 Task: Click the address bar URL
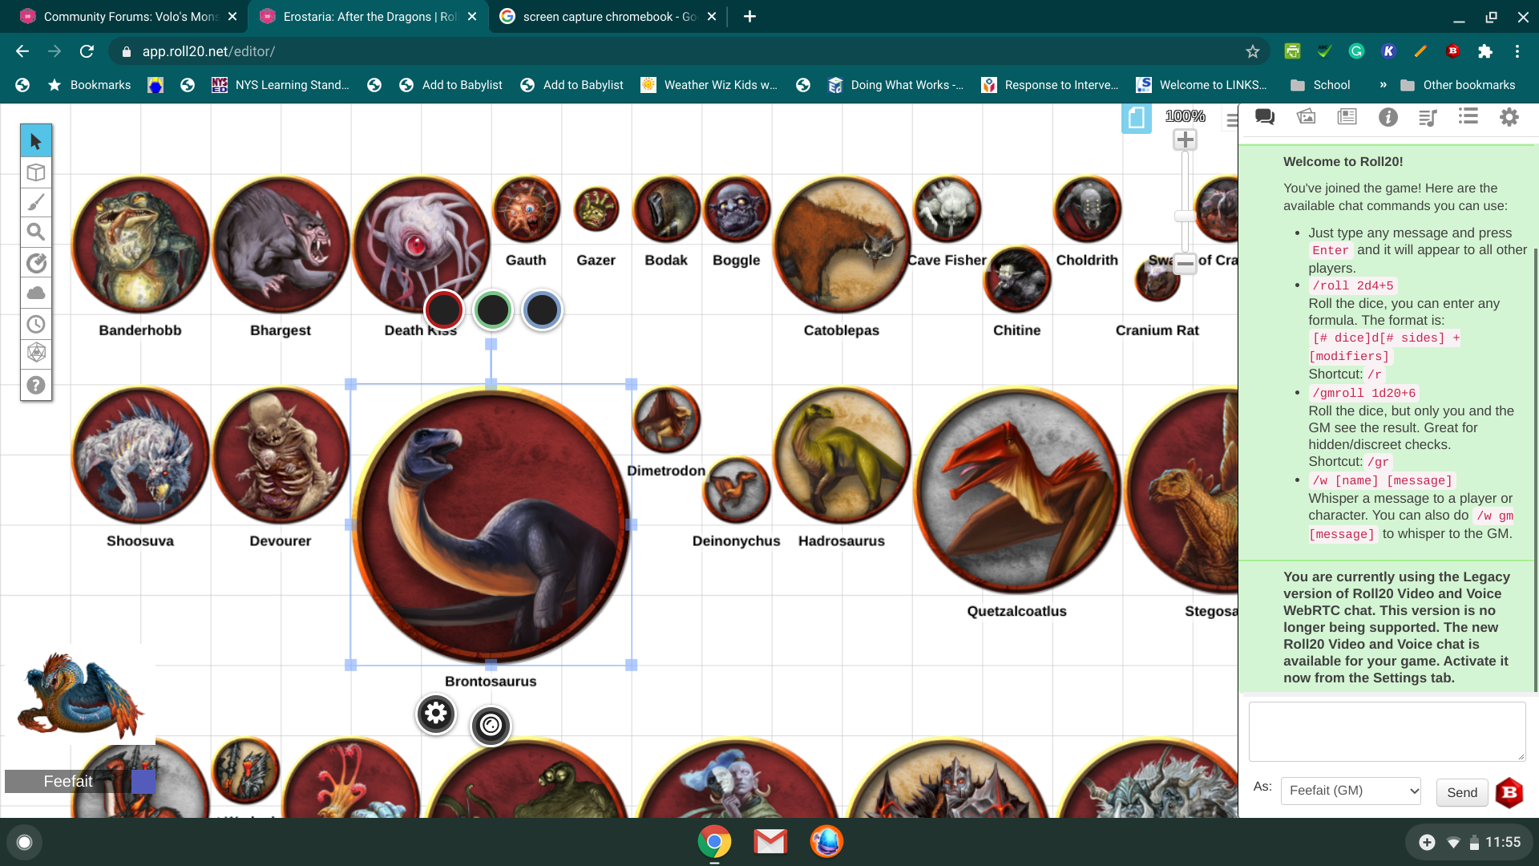208,51
